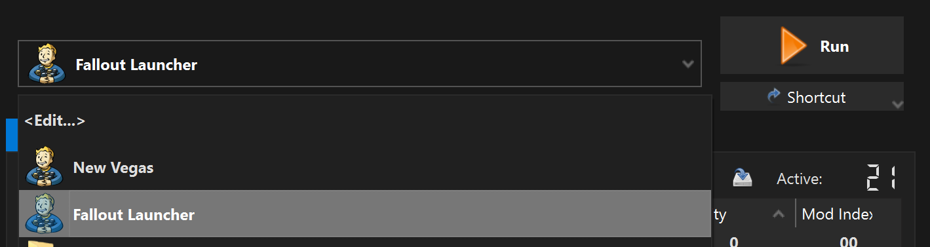Open the Shortcut button's dropdown chevron
Screen dimensions: 930x247
[x=897, y=104]
